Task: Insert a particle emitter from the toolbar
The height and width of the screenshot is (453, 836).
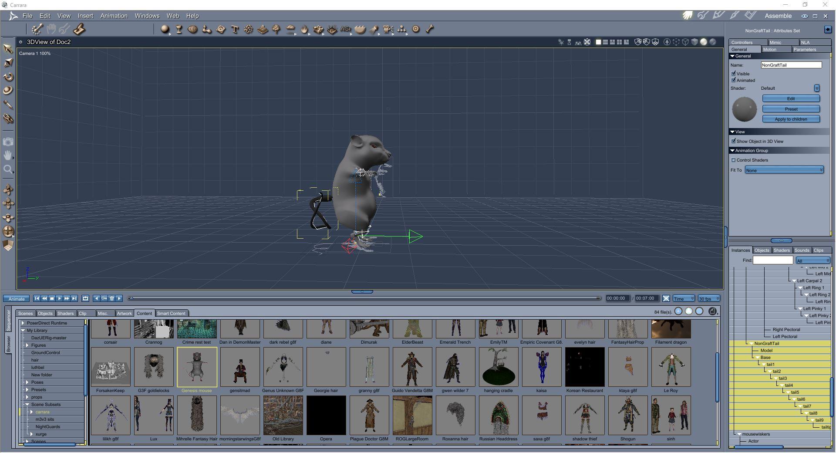Action: point(249,29)
